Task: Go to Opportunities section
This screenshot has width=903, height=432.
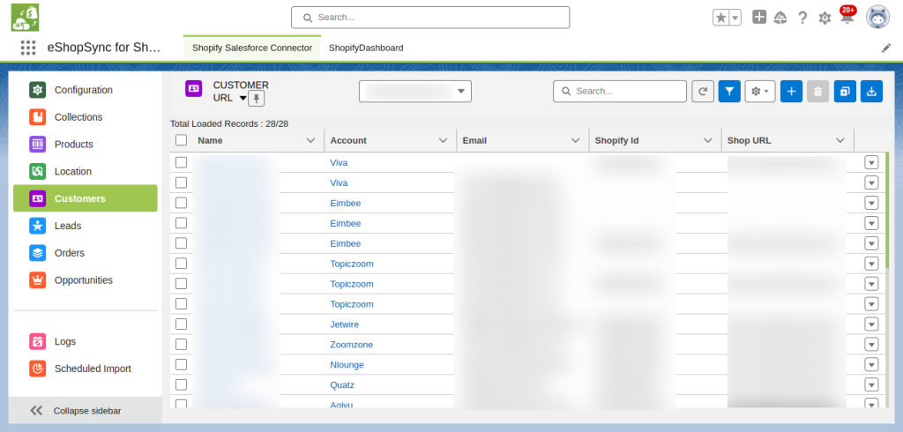Action: coord(86,280)
